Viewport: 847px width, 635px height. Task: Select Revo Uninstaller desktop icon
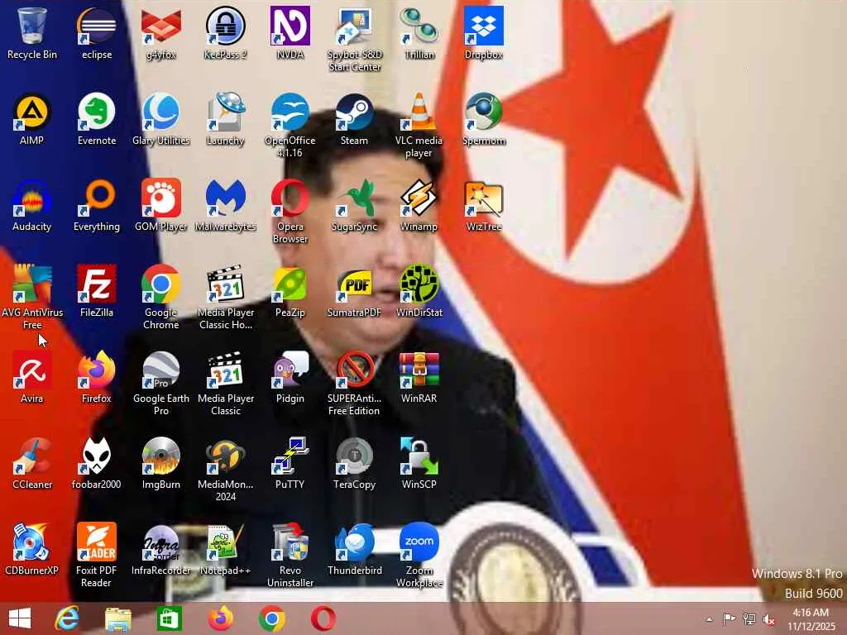[290, 555]
